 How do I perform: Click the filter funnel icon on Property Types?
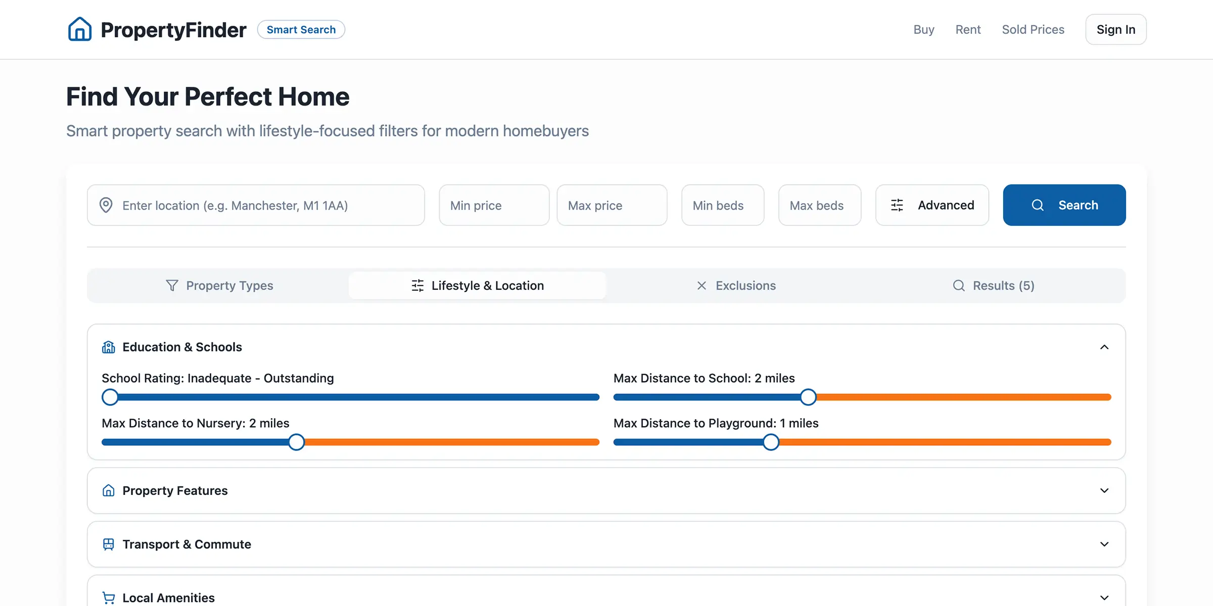[x=172, y=285]
